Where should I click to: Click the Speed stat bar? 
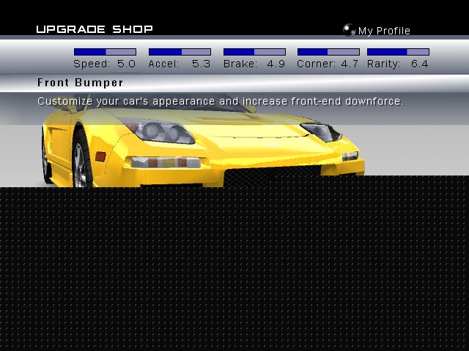point(105,52)
